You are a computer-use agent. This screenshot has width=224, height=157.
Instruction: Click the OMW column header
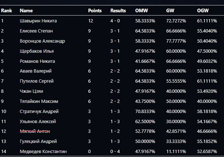(x=141, y=11)
